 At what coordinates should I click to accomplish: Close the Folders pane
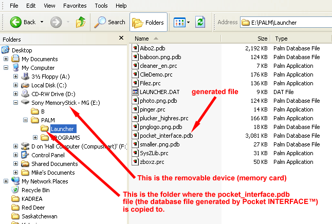(x=121, y=38)
